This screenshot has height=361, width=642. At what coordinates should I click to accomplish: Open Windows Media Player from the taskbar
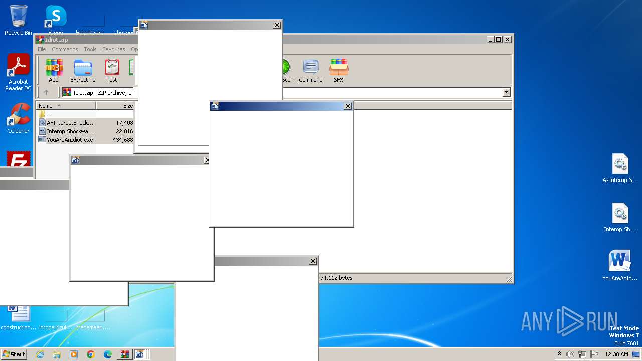[x=74, y=354]
